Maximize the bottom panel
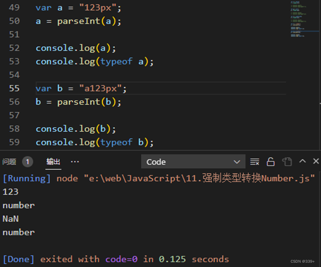 click(302, 161)
